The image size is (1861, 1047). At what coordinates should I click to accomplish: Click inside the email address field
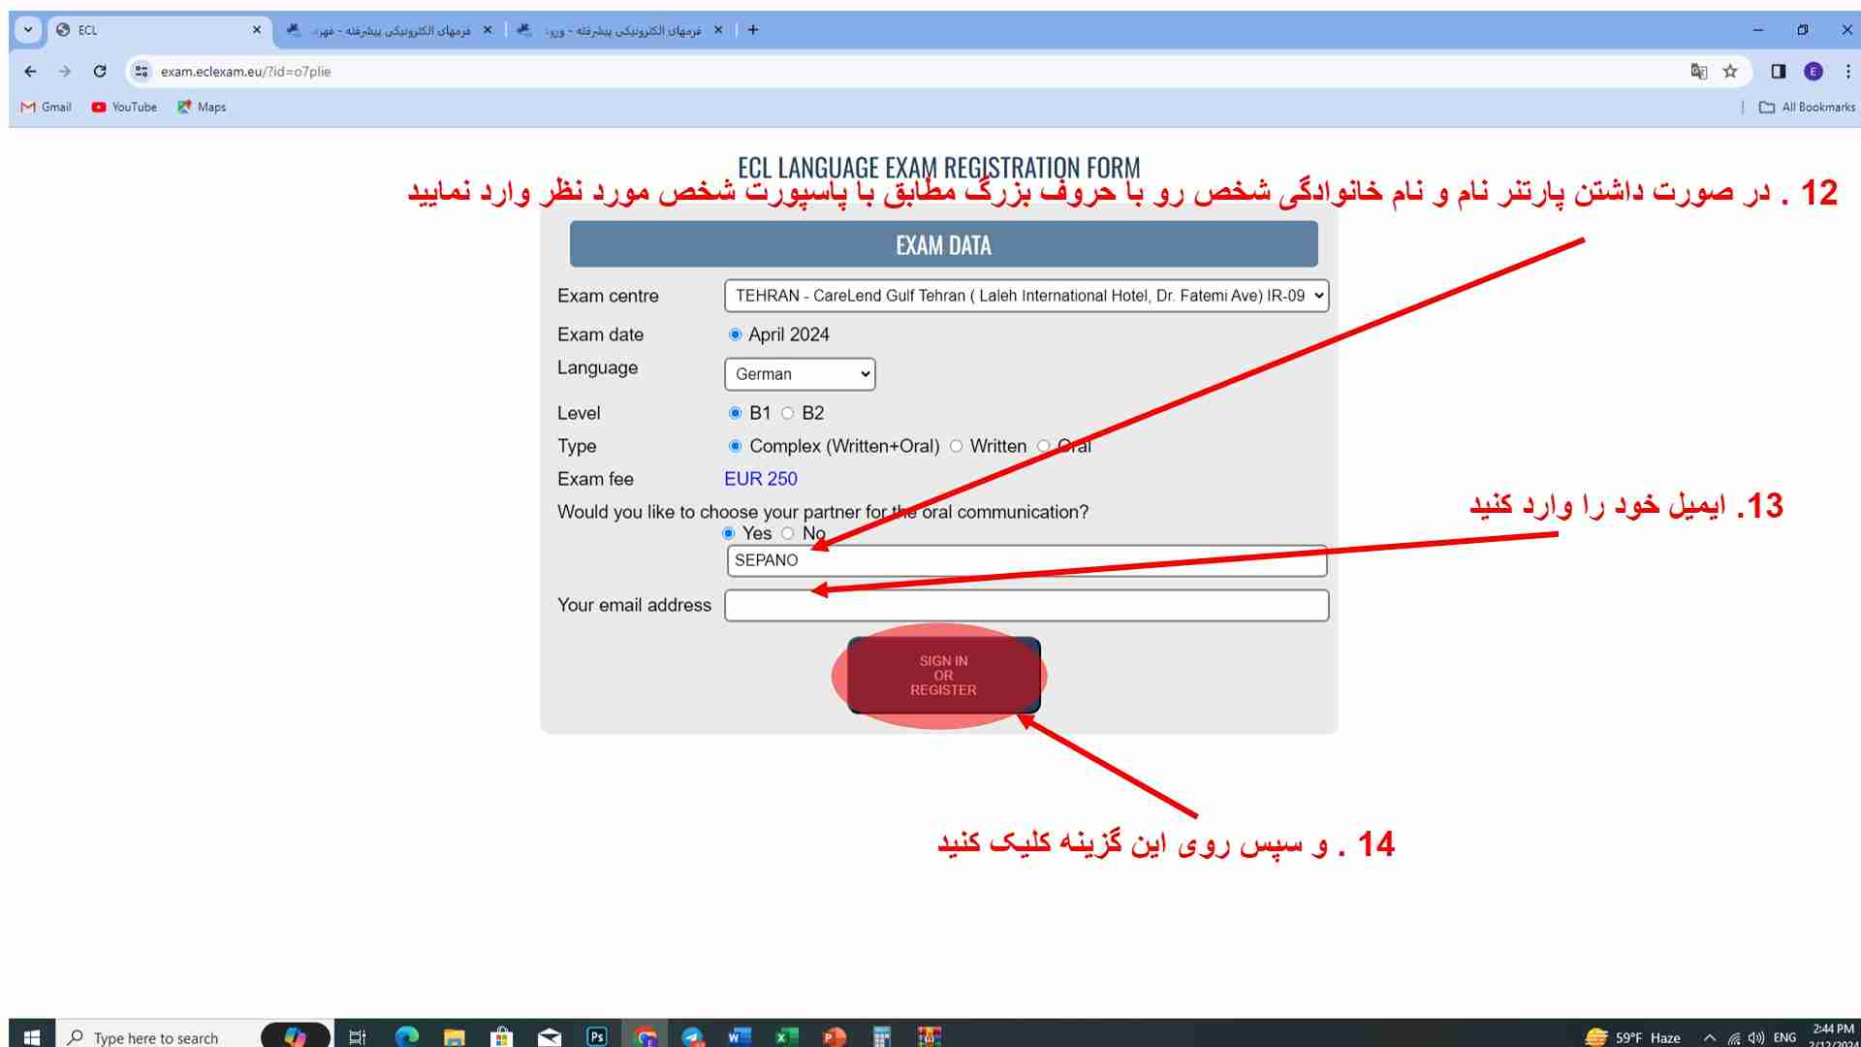[x=1026, y=605]
